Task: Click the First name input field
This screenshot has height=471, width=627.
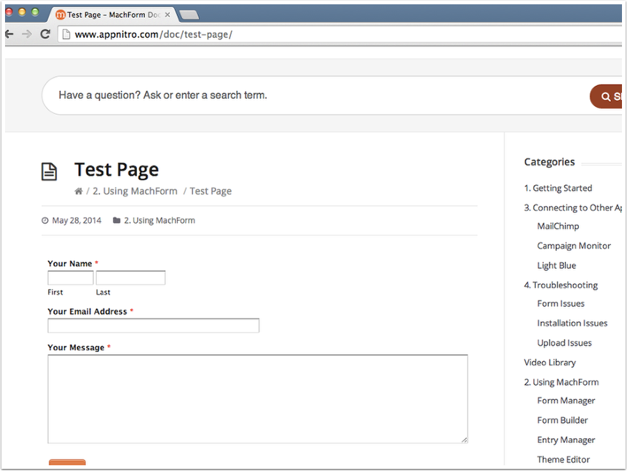Action: pyautogui.click(x=70, y=277)
